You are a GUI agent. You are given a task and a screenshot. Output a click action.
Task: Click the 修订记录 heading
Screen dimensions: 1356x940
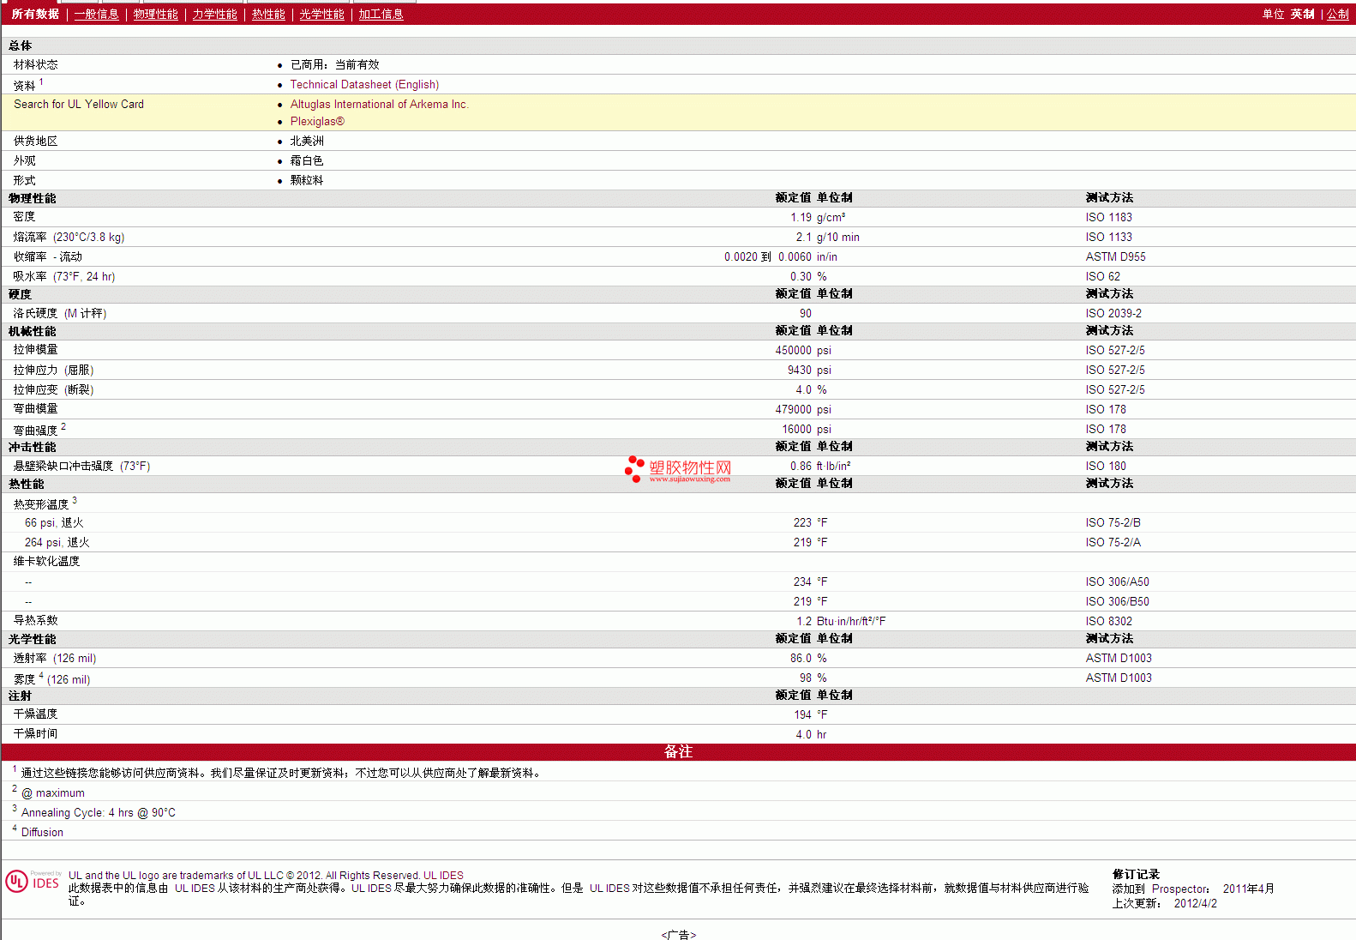1136,875
